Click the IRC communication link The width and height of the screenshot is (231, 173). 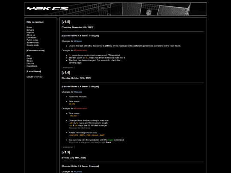[x=28, y=56]
